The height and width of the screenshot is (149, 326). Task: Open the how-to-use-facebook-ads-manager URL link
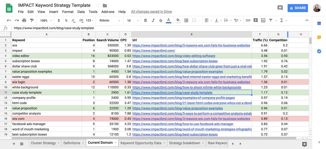183,124
